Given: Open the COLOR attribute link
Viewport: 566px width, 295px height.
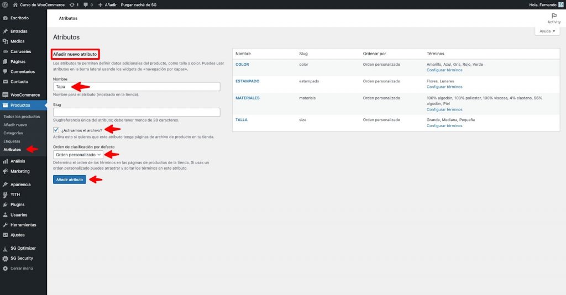Looking at the screenshot, I should pyautogui.click(x=242, y=64).
